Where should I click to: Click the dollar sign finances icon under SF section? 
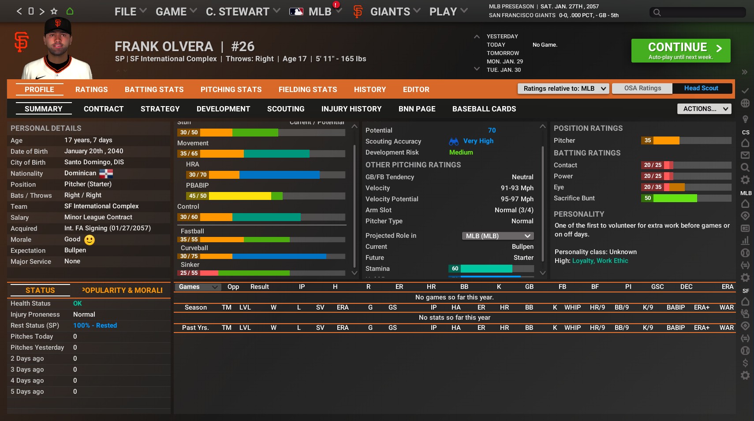[x=745, y=363]
